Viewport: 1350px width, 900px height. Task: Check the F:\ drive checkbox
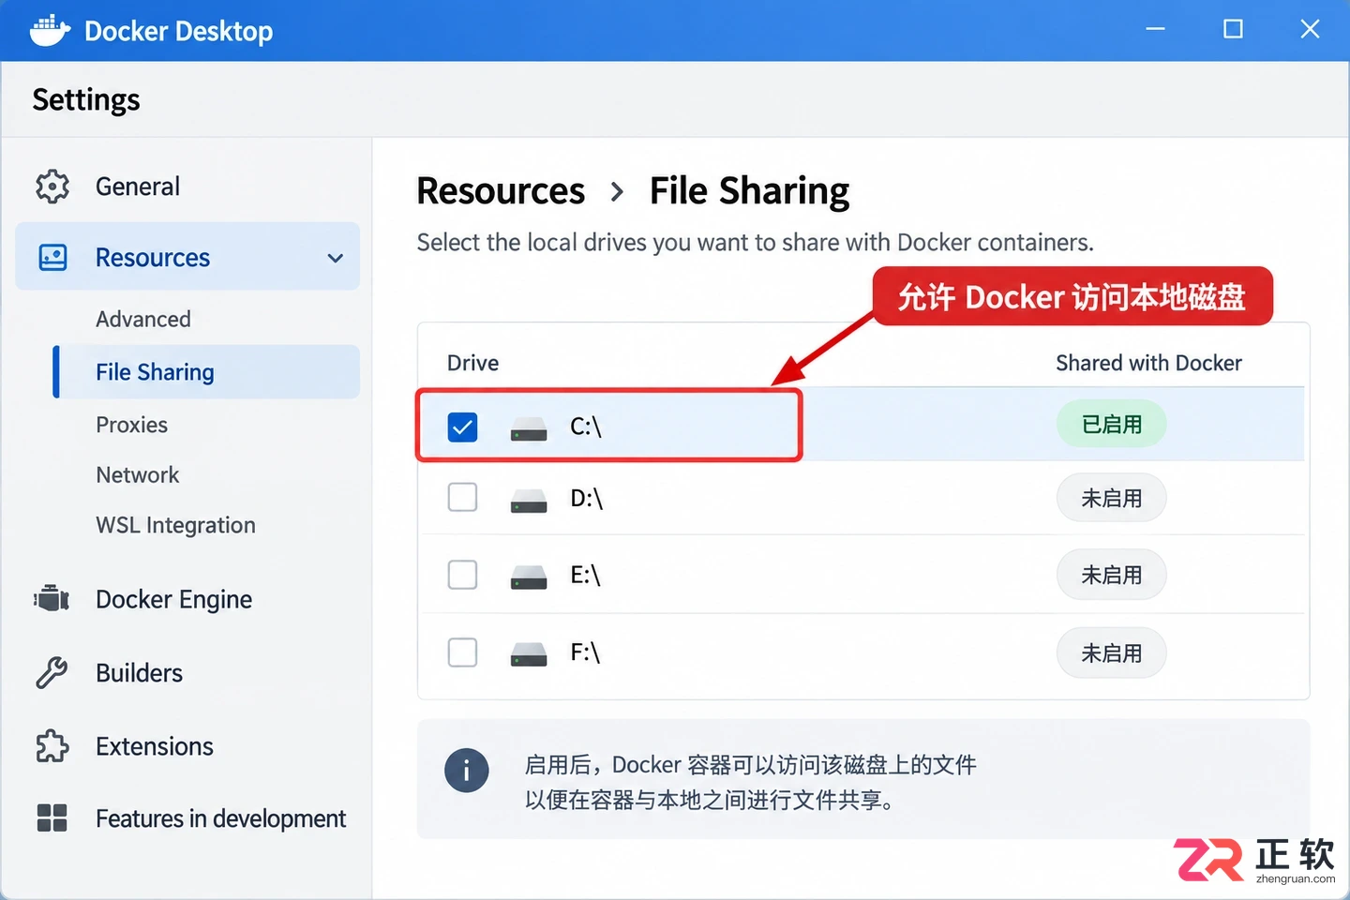[462, 652]
